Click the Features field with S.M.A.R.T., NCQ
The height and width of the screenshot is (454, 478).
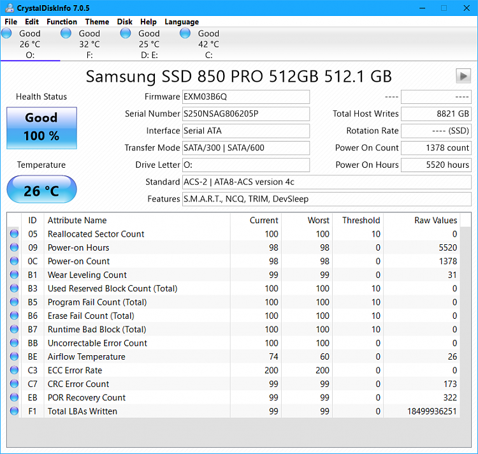click(327, 199)
